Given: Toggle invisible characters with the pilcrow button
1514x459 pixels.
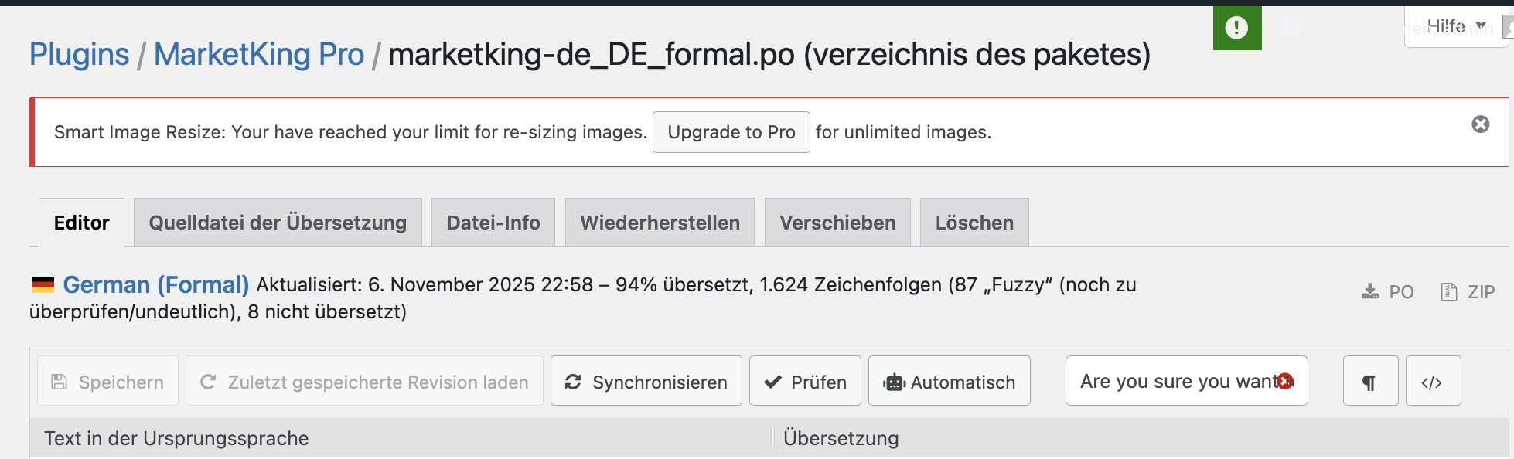Looking at the screenshot, I should point(1370,382).
